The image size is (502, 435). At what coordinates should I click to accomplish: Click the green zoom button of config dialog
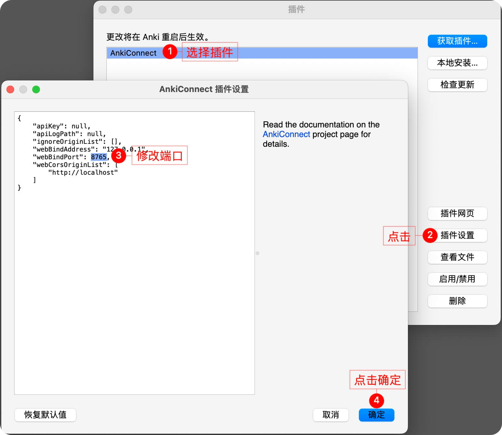click(x=36, y=89)
